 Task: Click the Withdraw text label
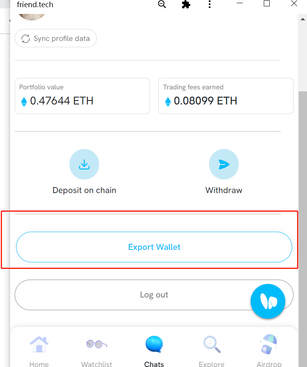click(224, 190)
